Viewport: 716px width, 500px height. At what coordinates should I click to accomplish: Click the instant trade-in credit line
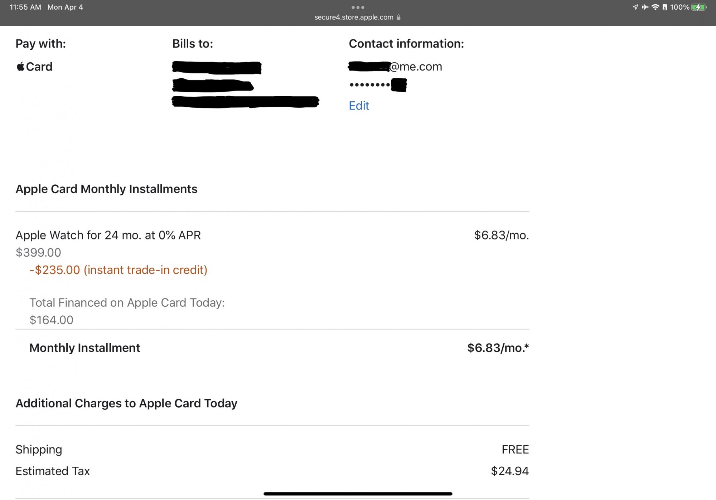[118, 270]
